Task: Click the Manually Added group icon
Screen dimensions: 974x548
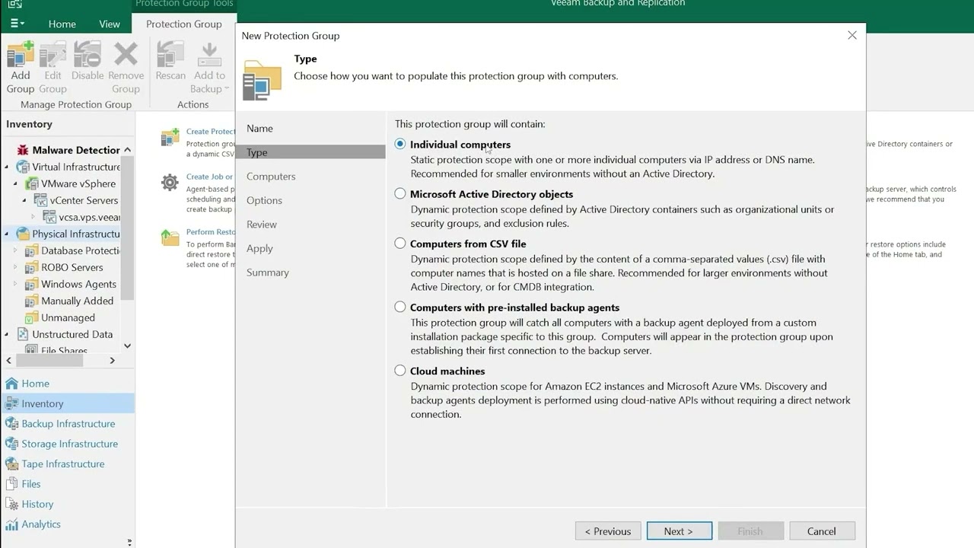Action: tap(32, 301)
